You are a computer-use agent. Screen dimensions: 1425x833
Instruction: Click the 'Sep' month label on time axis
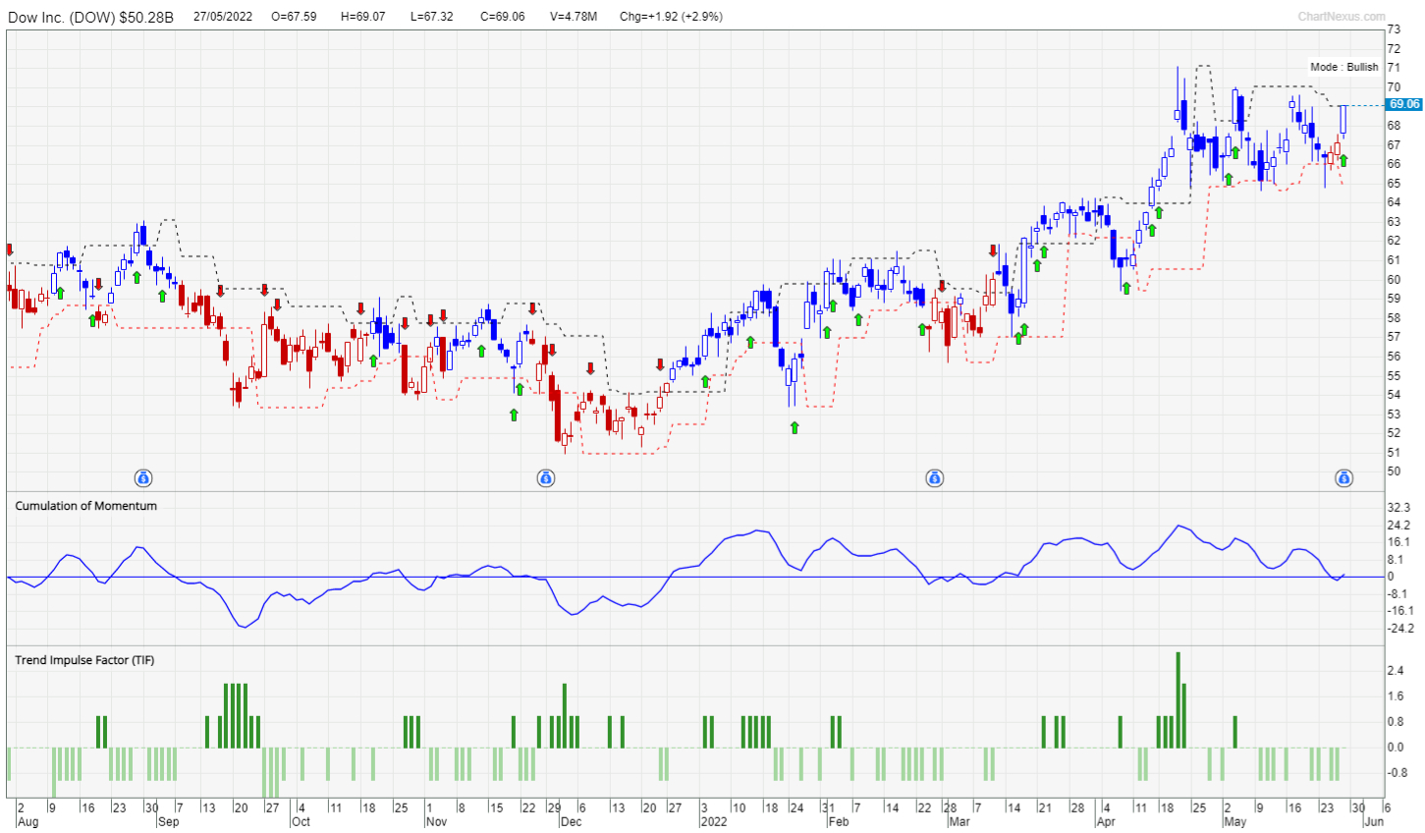click(x=169, y=822)
